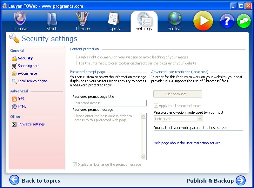Open the RSS settings link

click(21, 99)
